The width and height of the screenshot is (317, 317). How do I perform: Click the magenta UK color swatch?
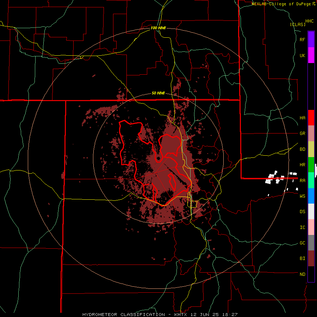[x=311, y=55]
